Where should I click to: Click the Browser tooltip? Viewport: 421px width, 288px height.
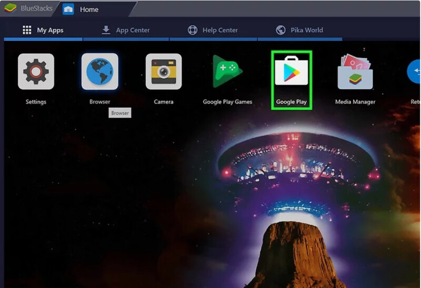pyautogui.click(x=120, y=113)
